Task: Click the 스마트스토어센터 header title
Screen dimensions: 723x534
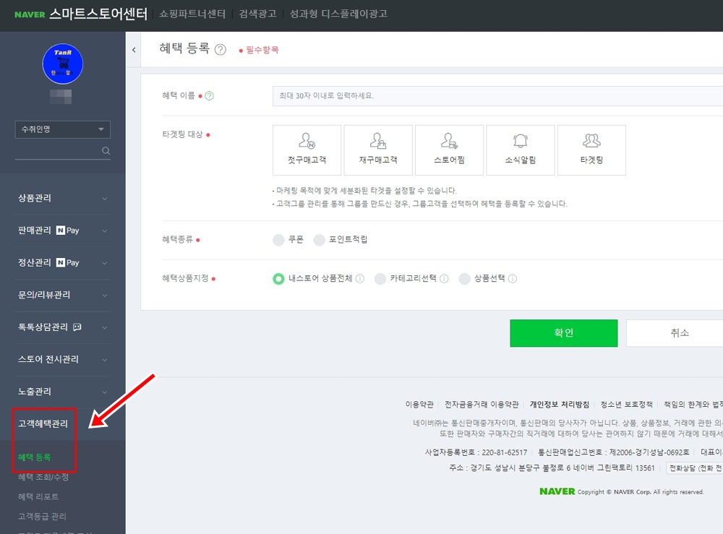Action: [98, 14]
